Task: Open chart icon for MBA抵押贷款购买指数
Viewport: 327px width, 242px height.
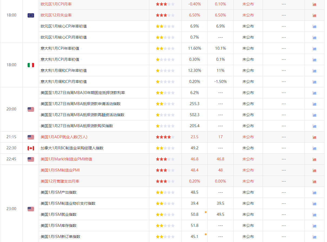Action: click(314, 126)
